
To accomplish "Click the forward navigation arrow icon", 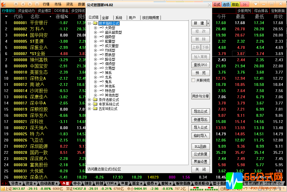I will point(29,4).
